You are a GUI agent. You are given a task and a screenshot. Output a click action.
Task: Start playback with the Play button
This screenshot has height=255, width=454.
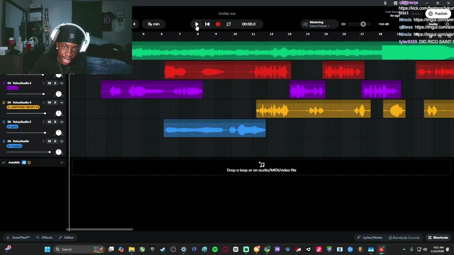point(197,24)
